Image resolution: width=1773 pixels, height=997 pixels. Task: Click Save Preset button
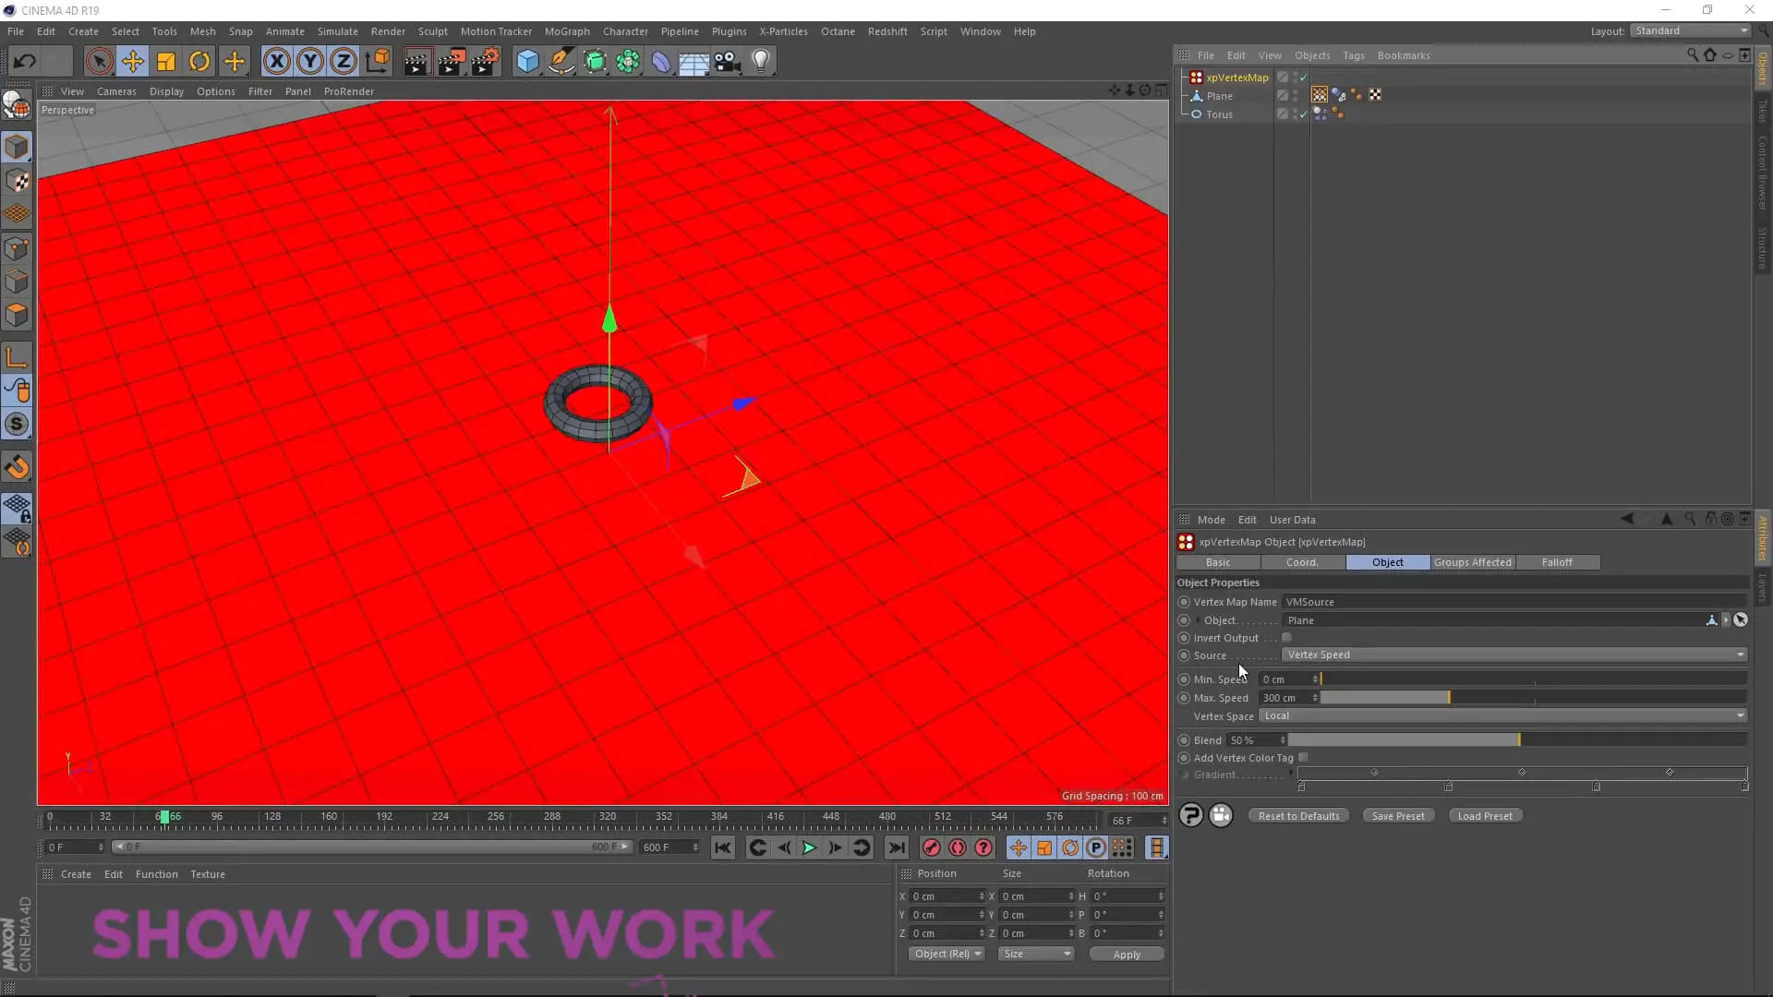[x=1398, y=816]
